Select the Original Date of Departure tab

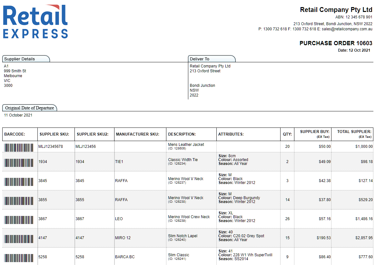[29, 108]
